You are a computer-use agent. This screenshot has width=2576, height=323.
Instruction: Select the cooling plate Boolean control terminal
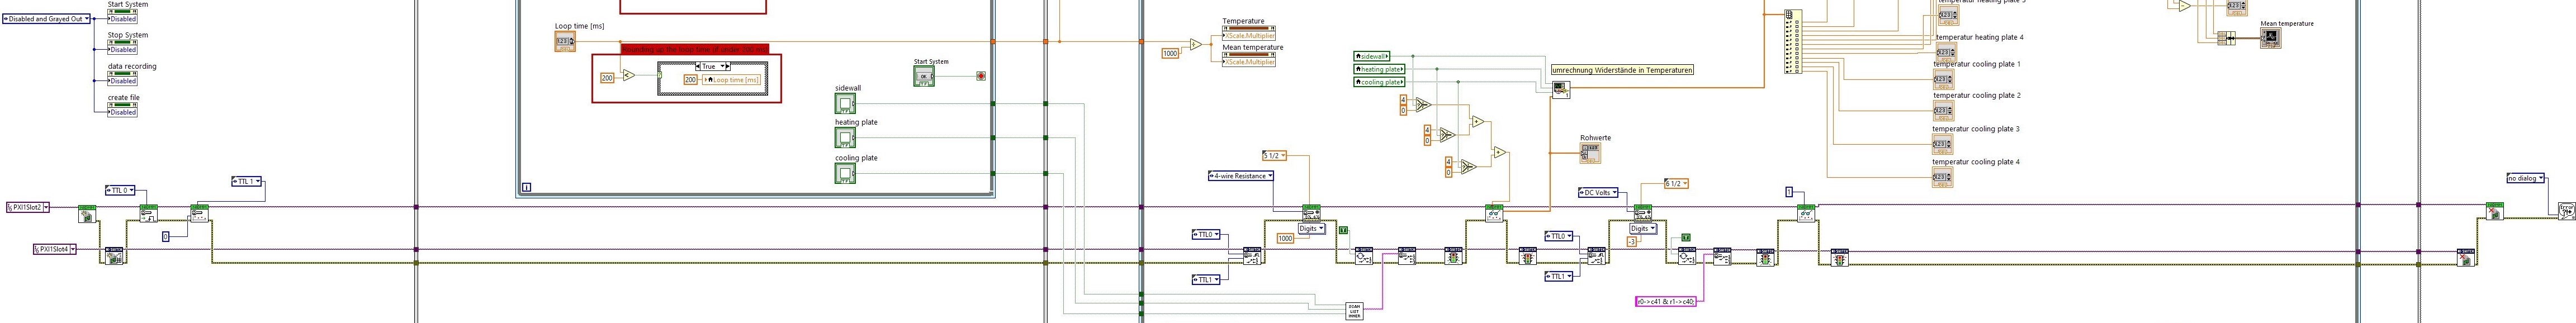(845, 174)
